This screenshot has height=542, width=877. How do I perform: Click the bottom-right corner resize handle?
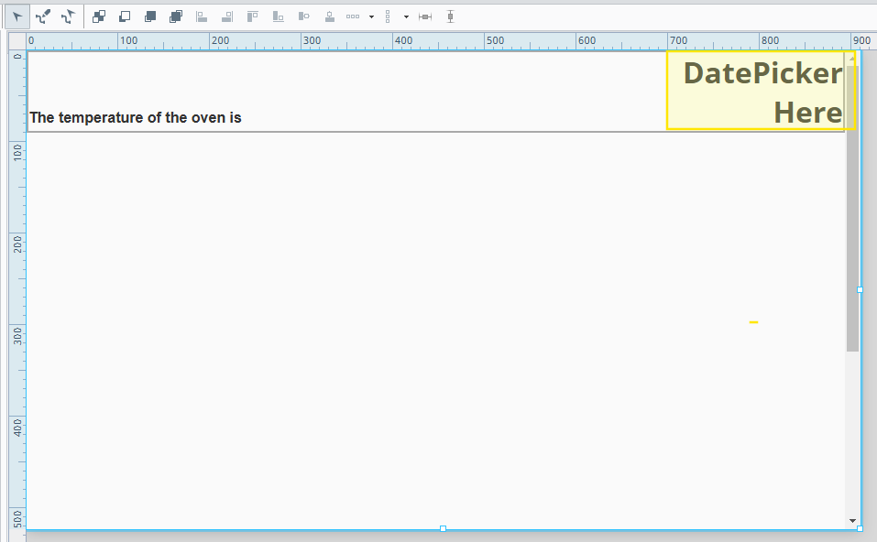click(x=860, y=528)
